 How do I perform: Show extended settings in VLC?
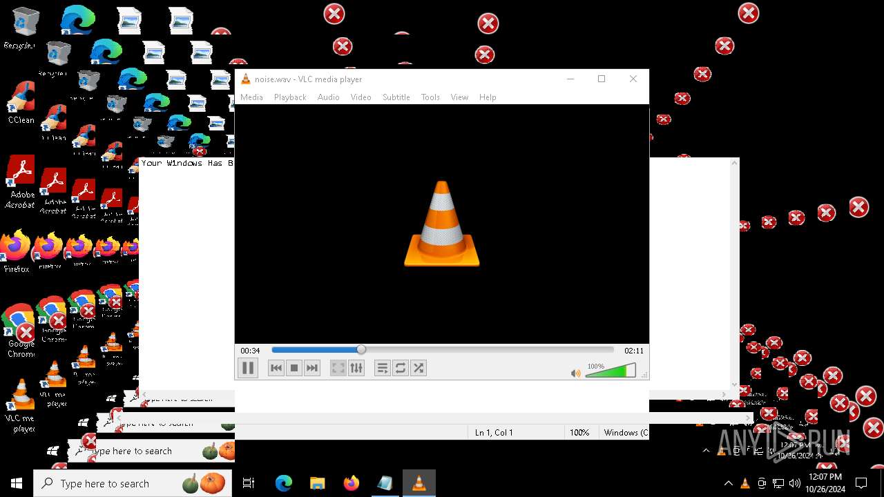[356, 368]
